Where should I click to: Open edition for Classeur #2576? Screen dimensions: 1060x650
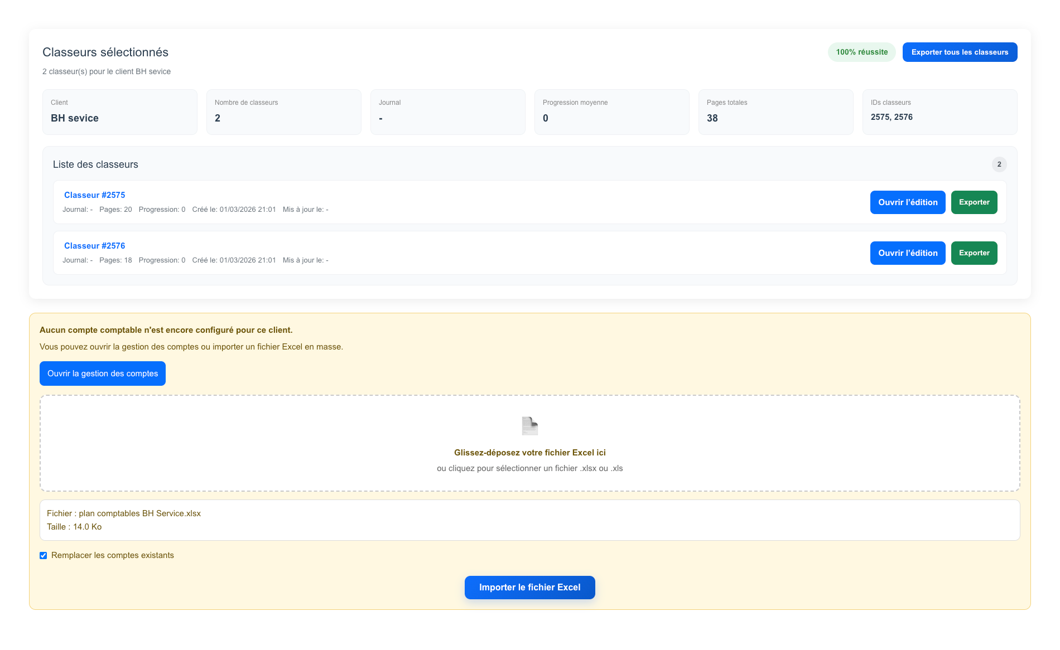(x=907, y=253)
